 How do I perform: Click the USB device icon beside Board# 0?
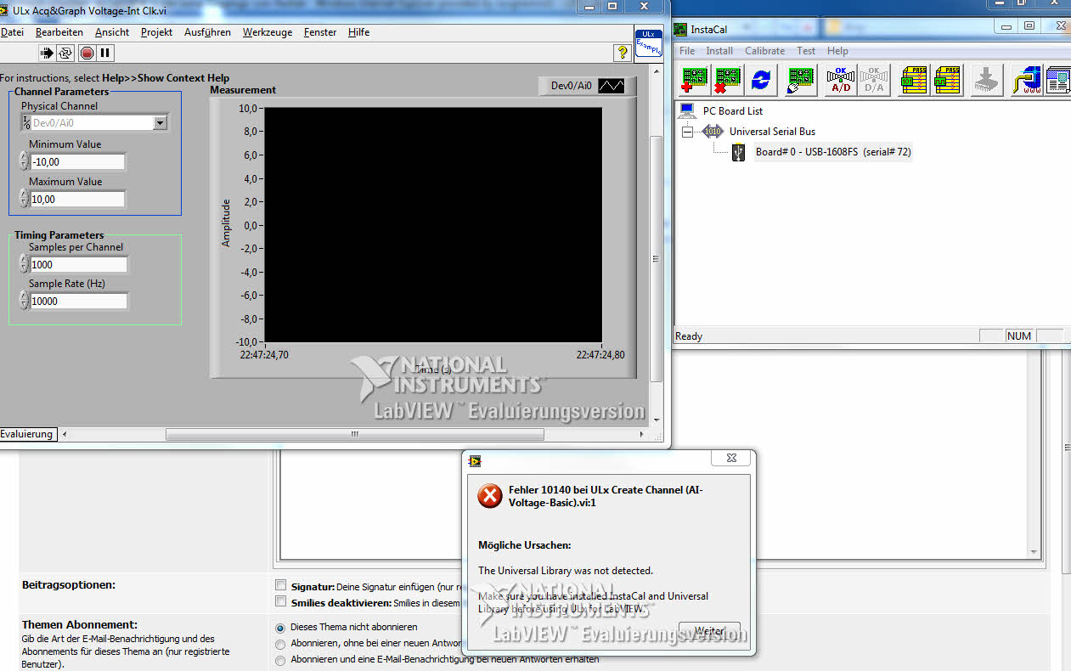(x=738, y=151)
